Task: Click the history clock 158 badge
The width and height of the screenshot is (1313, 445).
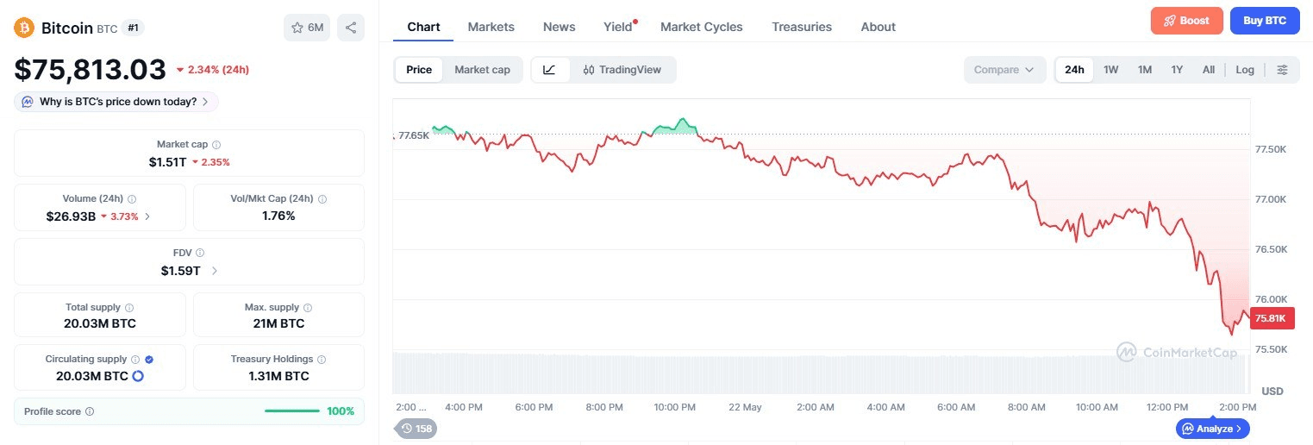Action: tap(416, 428)
